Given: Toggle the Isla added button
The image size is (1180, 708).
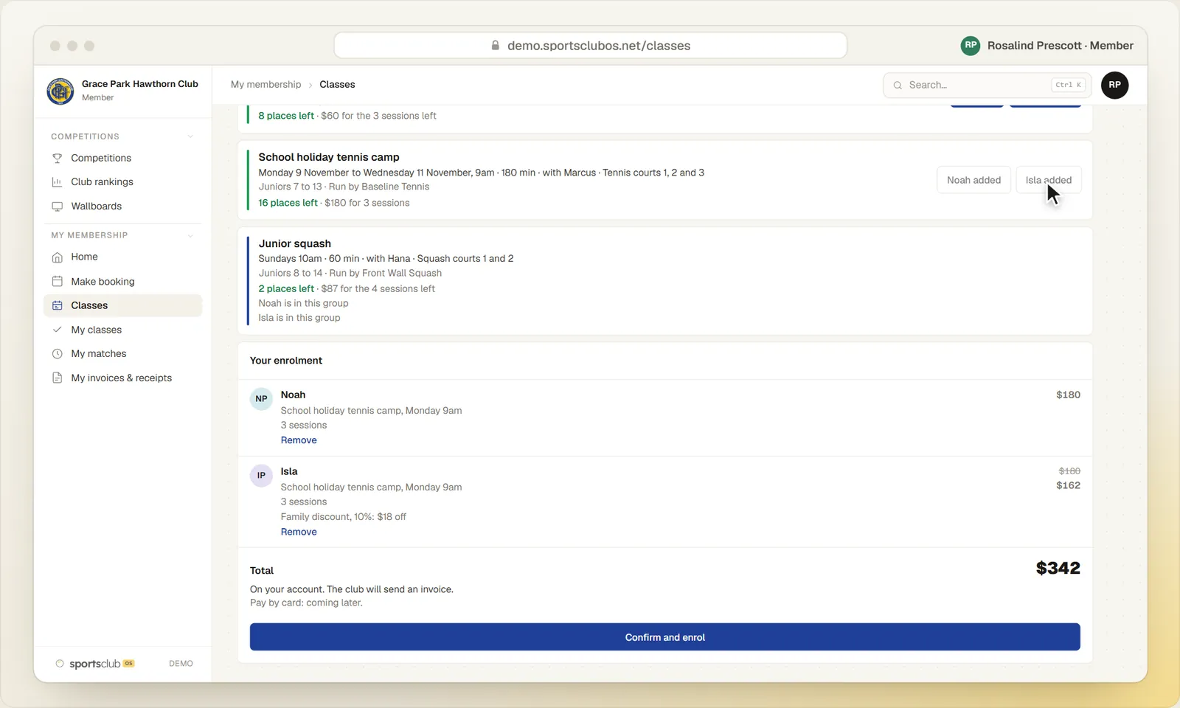Looking at the screenshot, I should [1048, 180].
